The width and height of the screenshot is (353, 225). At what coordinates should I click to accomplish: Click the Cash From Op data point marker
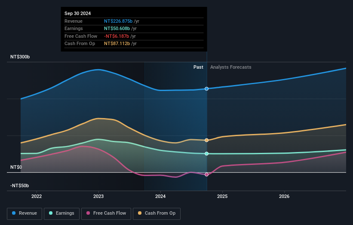[x=207, y=140]
